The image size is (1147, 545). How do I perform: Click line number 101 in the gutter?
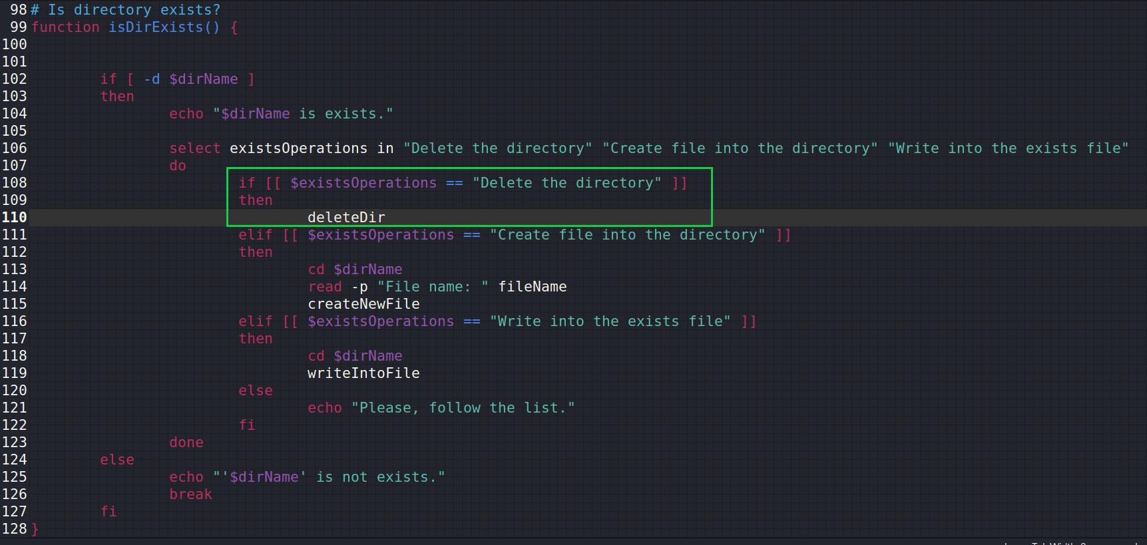click(15, 62)
